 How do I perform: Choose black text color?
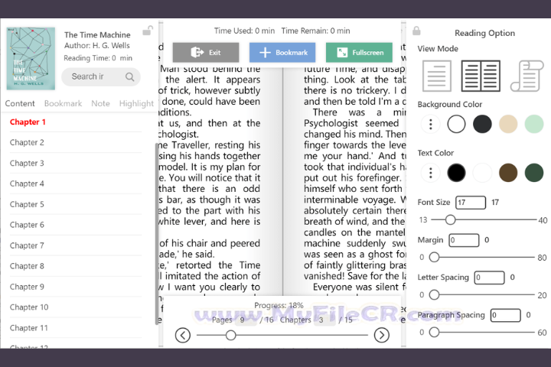(456, 173)
